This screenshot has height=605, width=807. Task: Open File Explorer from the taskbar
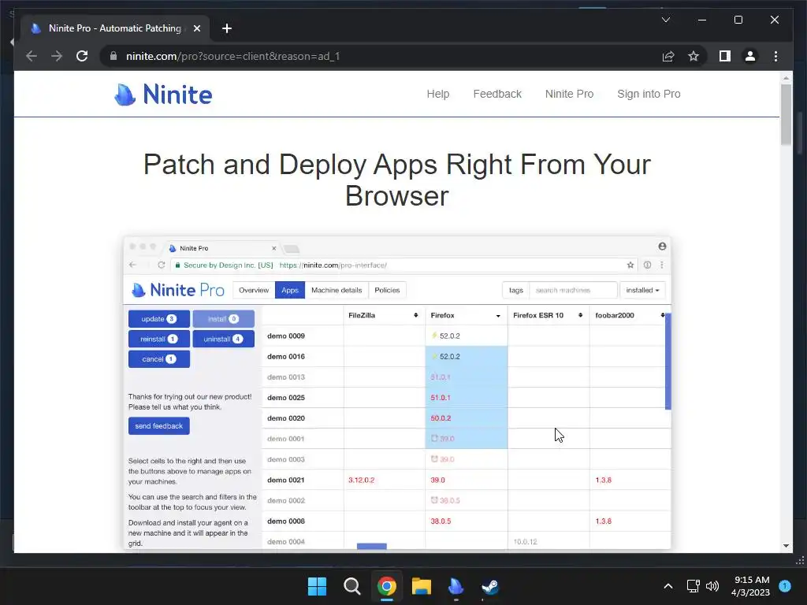pos(421,586)
